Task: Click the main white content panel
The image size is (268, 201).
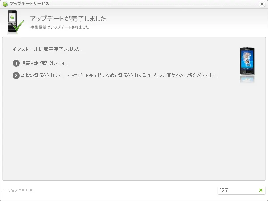Action: (134, 127)
